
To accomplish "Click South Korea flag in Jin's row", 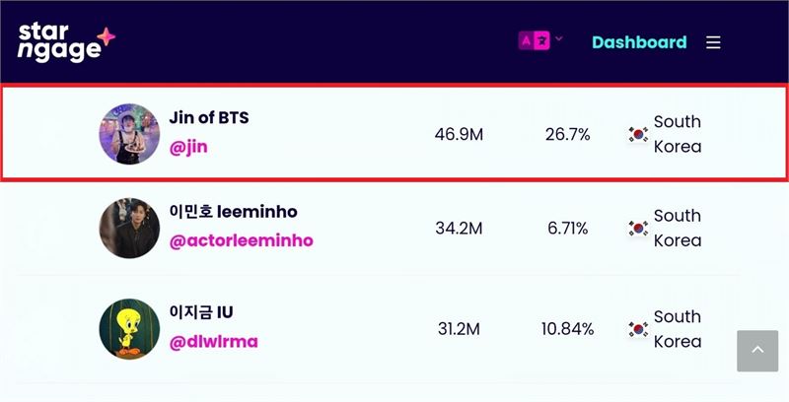I will pos(638,134).
